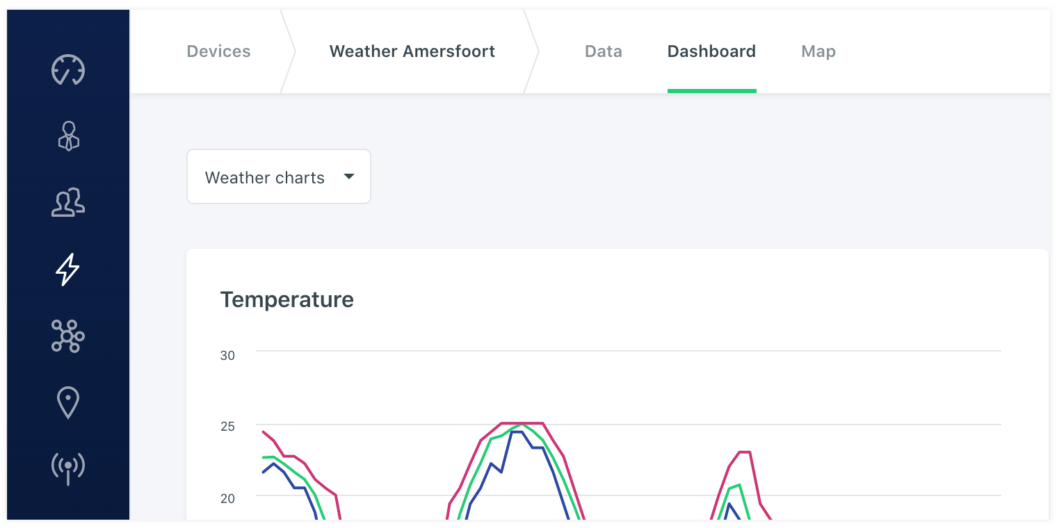Viewport: 1057px width, 528px height.
Task: Open the Weather charts dropdown
Action: [265, 177]
